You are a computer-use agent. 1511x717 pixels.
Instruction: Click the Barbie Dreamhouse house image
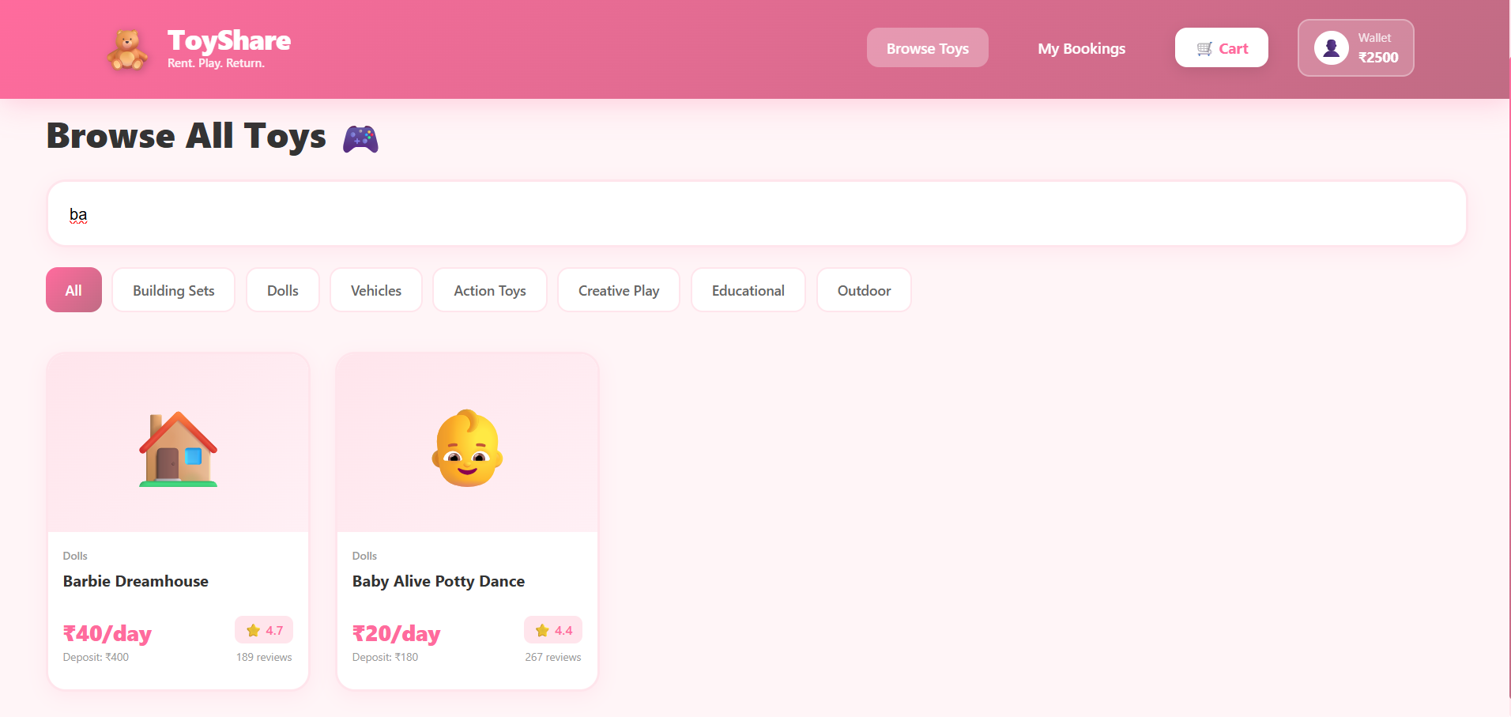coord(178,448)
